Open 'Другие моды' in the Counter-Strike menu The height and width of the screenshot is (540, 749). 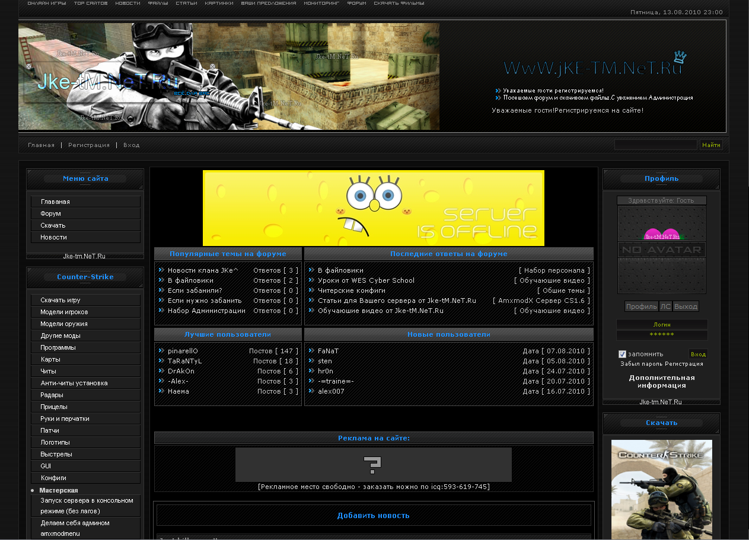[x=85, y=335]
